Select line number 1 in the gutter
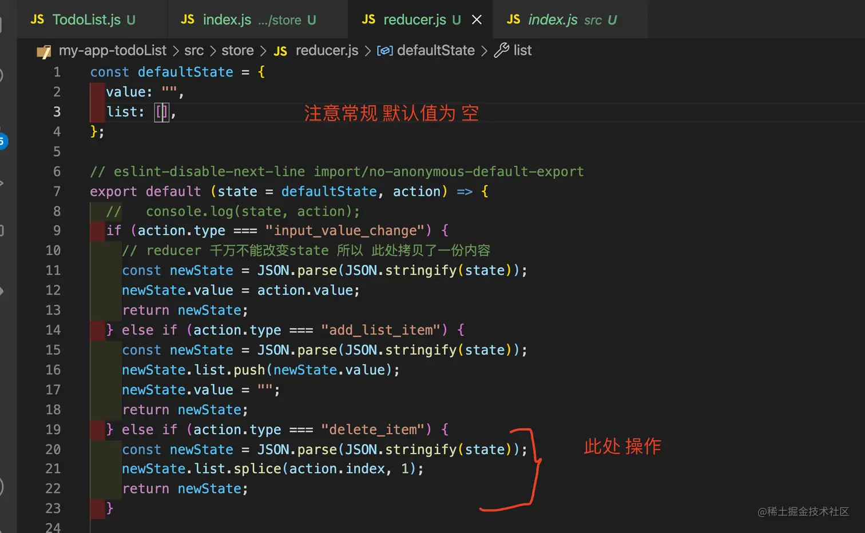This screenshot has height=533, width=865. click(x=57, y=72)
